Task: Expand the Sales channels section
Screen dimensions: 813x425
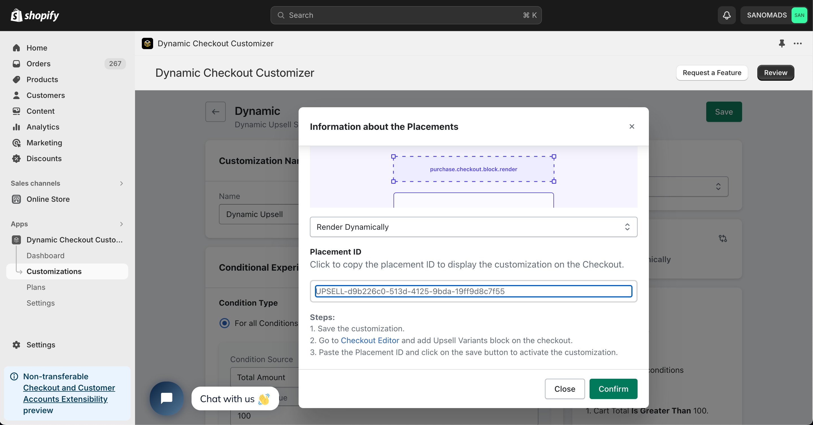Action: (x=121, y=183)
